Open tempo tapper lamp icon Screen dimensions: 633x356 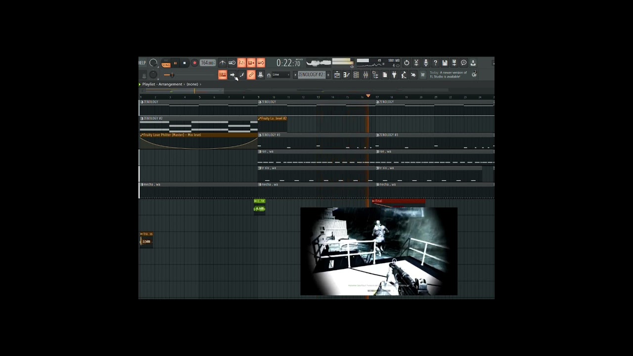404,75
